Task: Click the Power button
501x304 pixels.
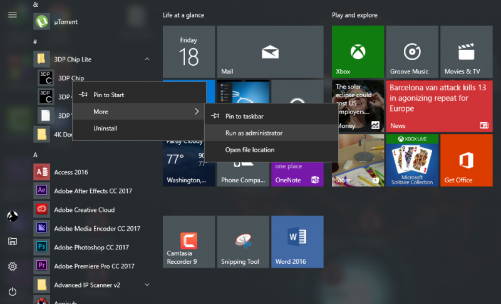Action: (13, 291)
